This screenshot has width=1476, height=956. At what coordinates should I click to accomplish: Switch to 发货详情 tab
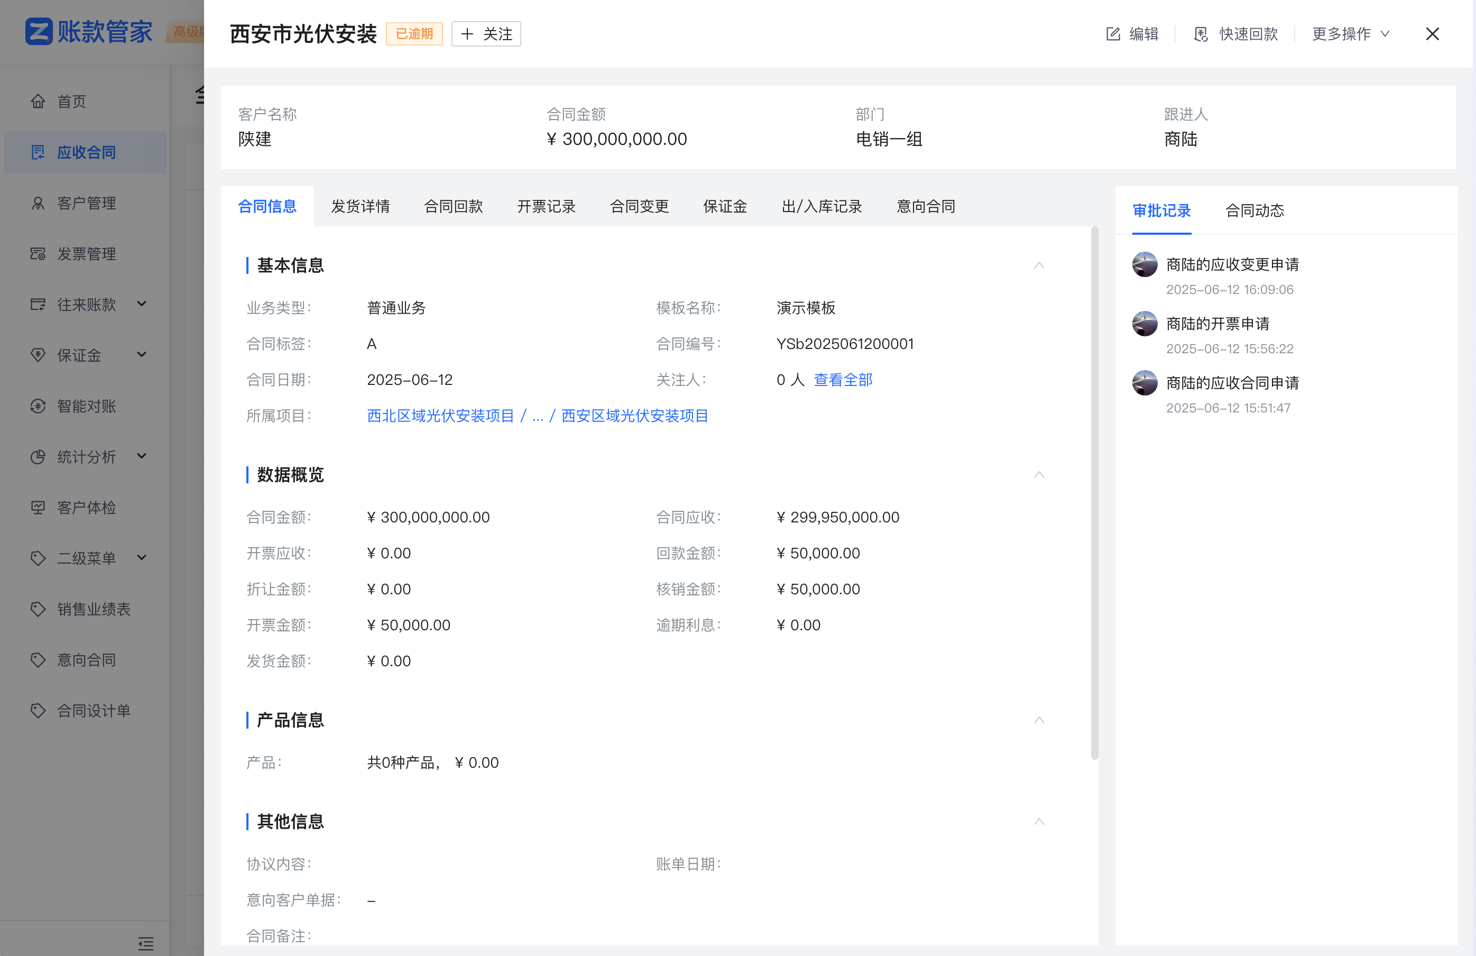click(361, 207)
